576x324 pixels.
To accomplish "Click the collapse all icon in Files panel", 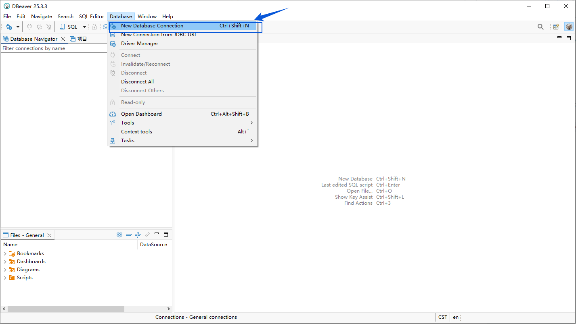I will point(129,235).
